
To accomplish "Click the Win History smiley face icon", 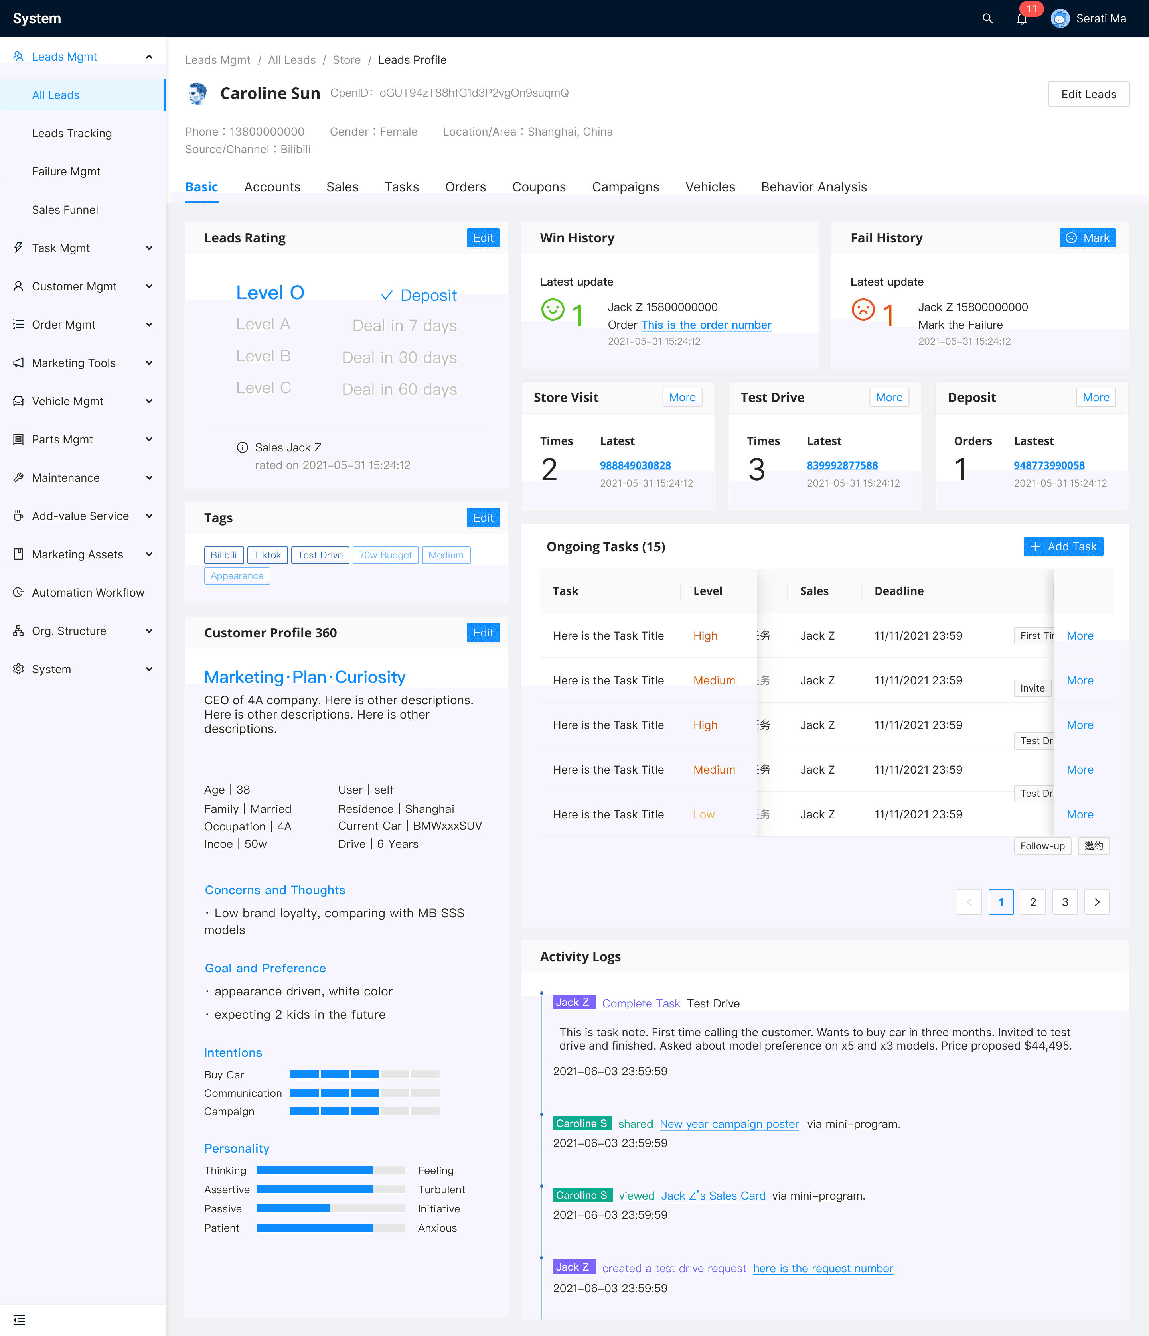I will pos(553,309).
